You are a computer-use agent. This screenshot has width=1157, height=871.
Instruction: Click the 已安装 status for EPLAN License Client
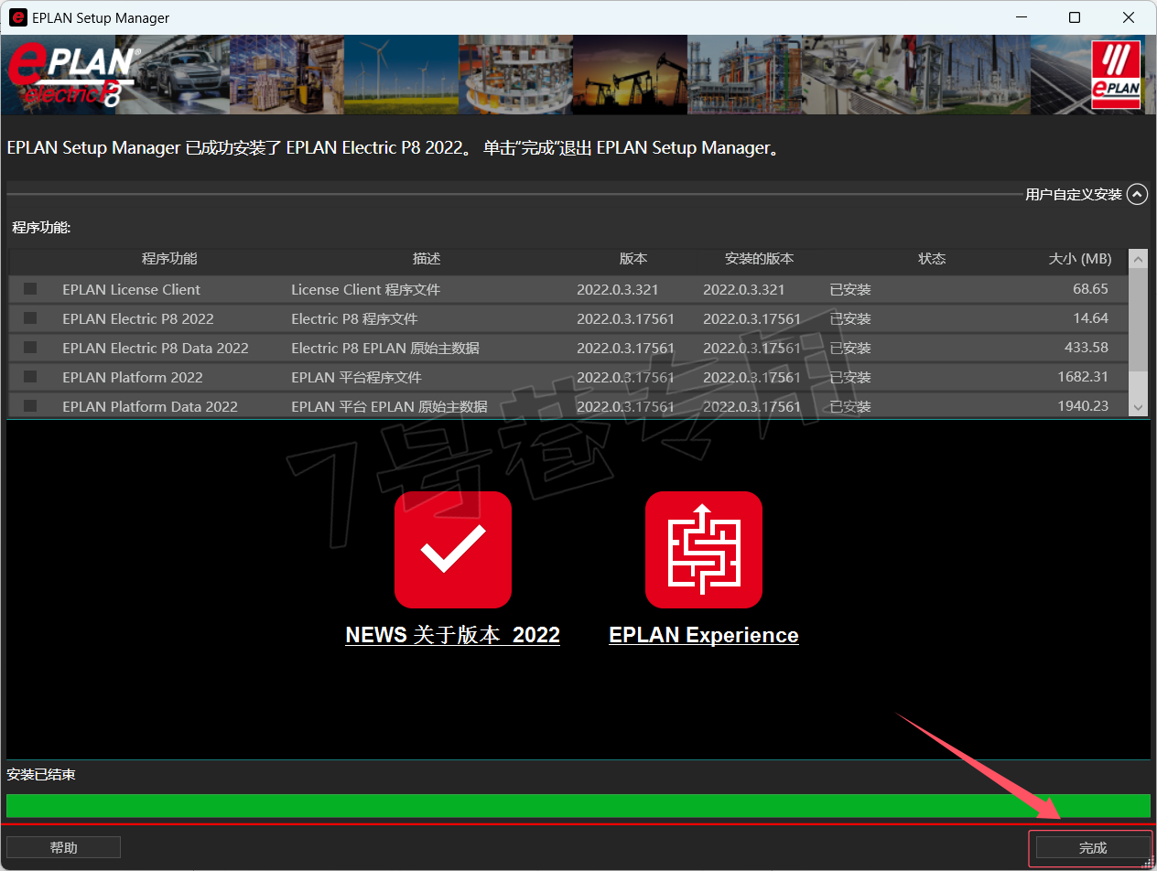(850, 289)
